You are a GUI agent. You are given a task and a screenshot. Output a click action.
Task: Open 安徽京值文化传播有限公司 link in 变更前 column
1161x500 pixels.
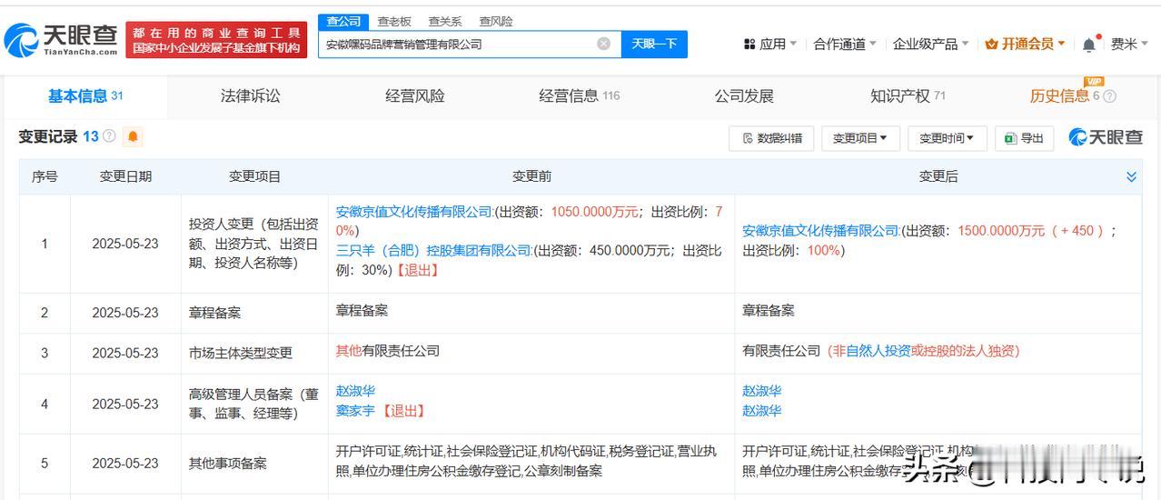414,211
